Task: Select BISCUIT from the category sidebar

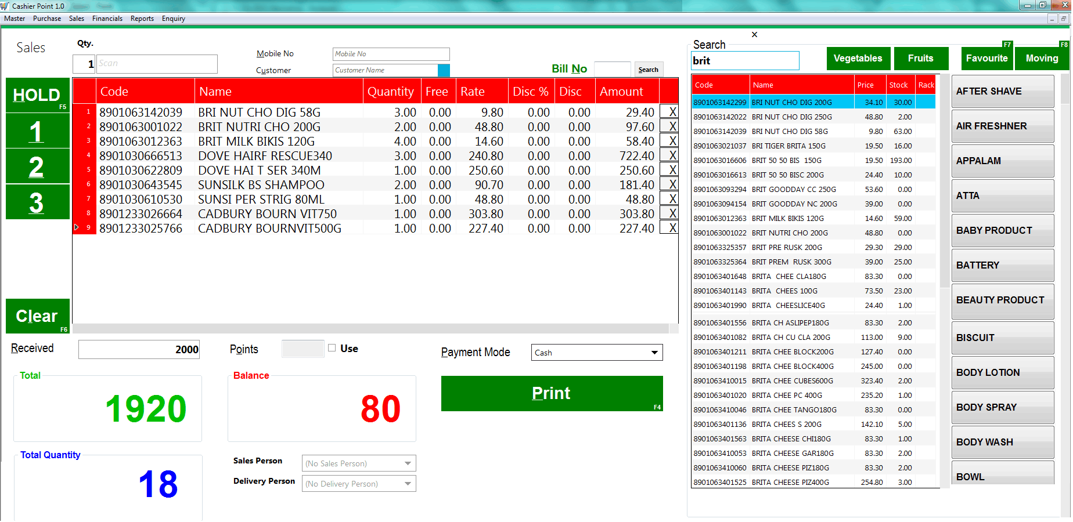Action: [x=1002, y=338]
